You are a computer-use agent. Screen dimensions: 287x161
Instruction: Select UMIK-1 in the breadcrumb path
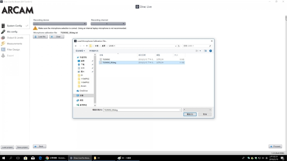click(112, 46)
